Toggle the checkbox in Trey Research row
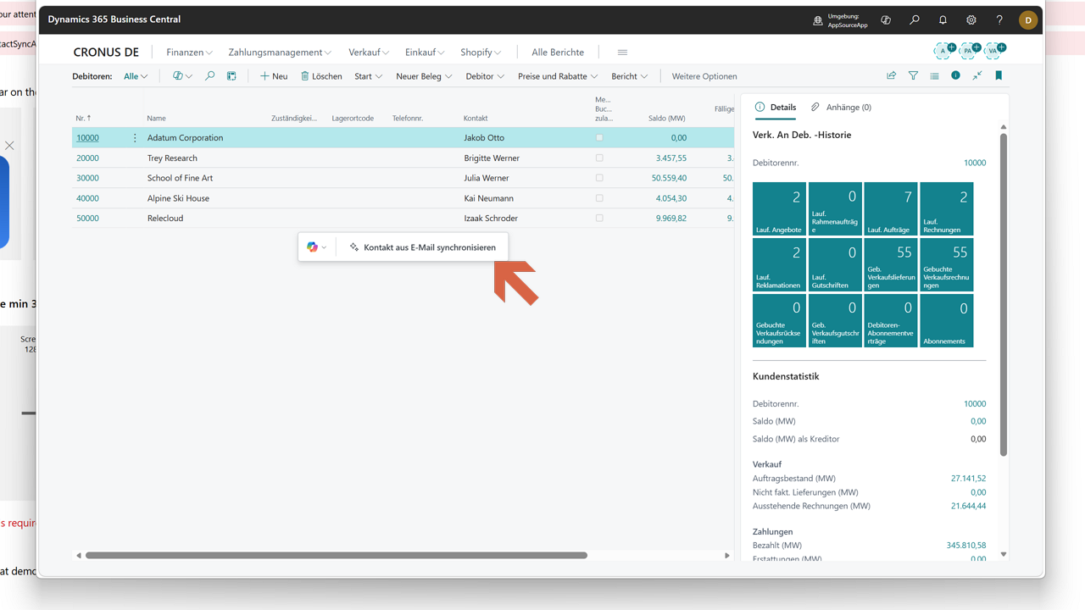Image resolution: width=1085 pixels, height=610 pixels. 599,158
